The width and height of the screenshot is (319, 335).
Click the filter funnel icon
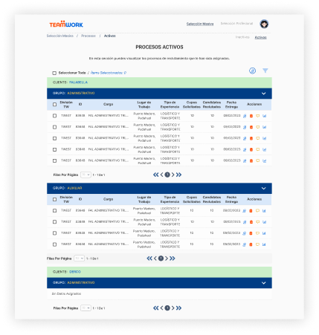tap(265, 71)
